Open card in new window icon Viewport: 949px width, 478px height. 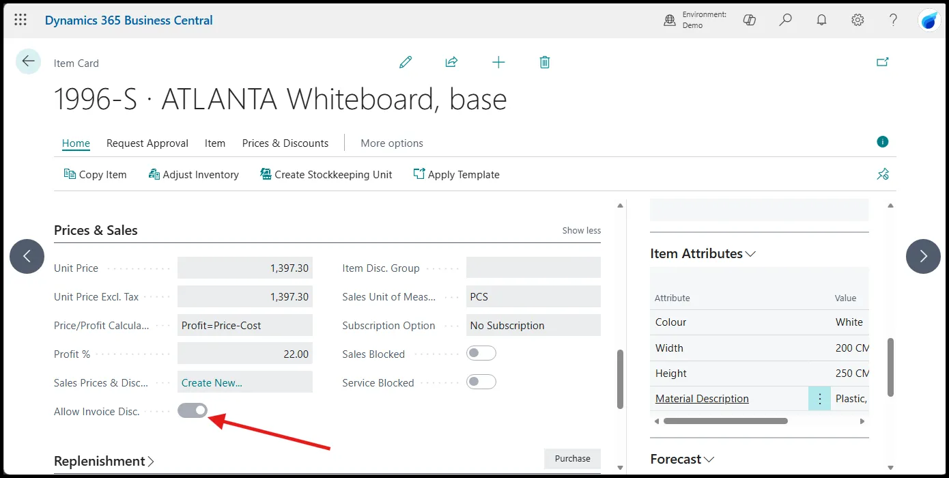tap(883, 62)
